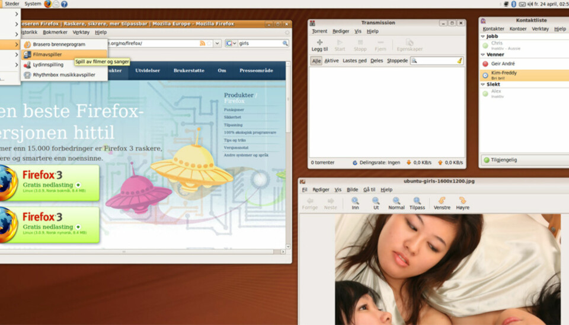The image size is (569, 325).
Task: Click the Firefox horizontal scrollbar right arrow
Action: (x=283, y=251)
